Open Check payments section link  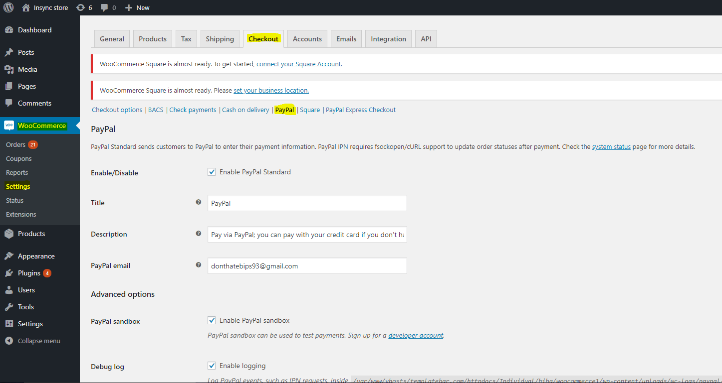(193, 110)
